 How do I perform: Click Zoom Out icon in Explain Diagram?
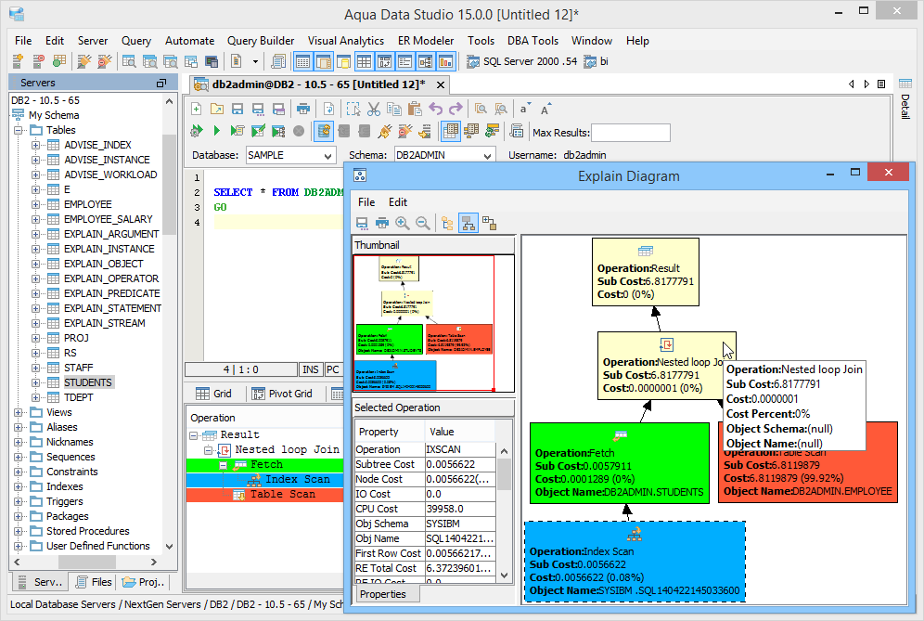click(x=422, y=223)
